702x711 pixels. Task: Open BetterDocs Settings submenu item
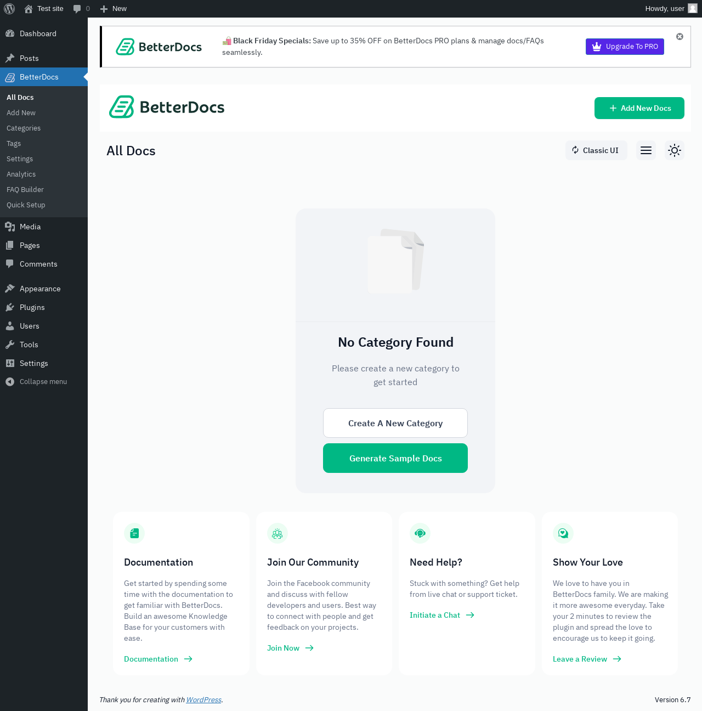(x=20, y=159)
